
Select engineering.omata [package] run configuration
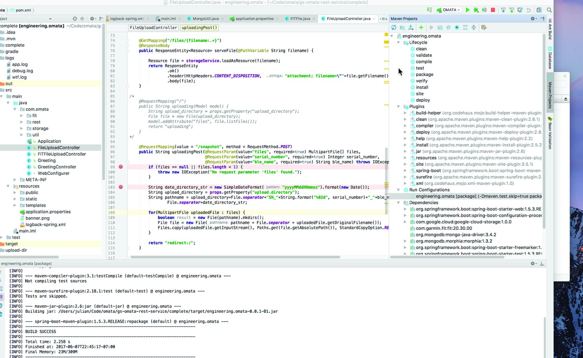pyautogui.click(x=466, y=196)
